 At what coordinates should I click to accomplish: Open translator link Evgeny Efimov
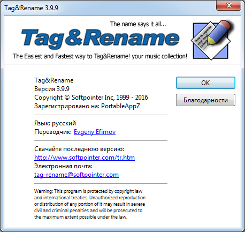tap(95, 132)
